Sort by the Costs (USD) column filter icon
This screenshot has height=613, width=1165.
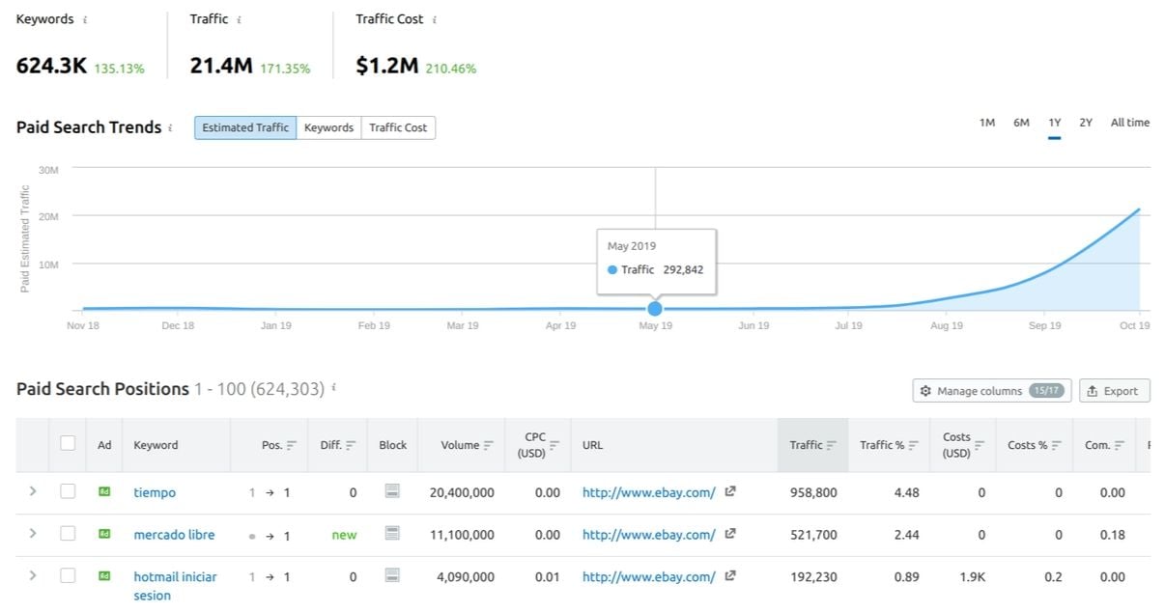point(980,445)
